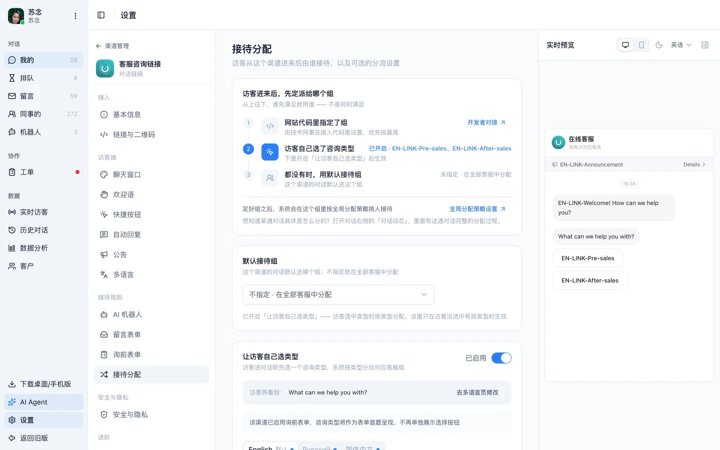720x450 pixels.
Task: Open 实时访客 page
Action: coord(43,212)
